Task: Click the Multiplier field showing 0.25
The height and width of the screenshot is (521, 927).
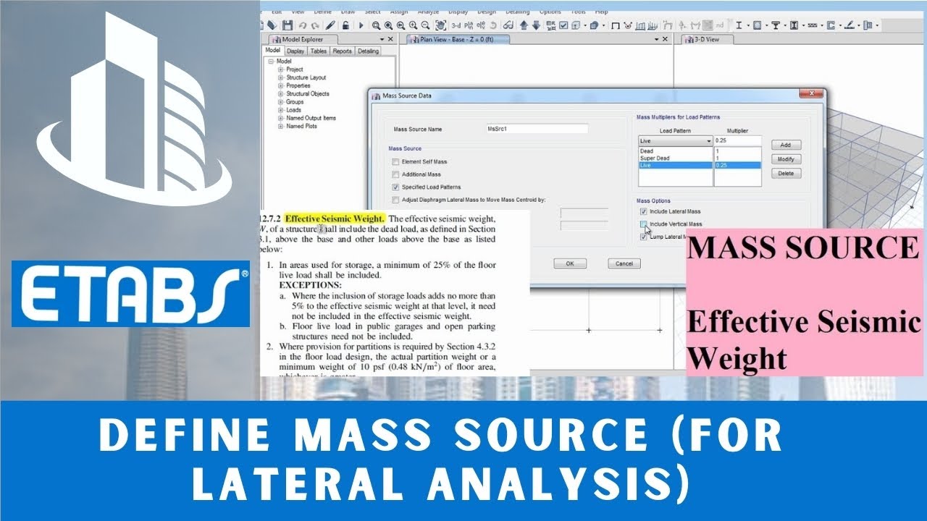Action: (738, 140)
